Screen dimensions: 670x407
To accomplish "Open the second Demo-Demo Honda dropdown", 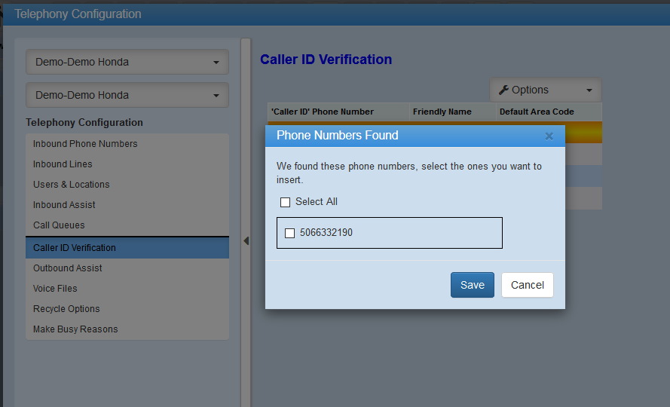I will (x=127, y=96).
